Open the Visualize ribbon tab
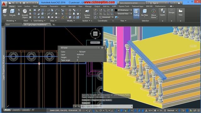This screenshot has width=201, height=113. pos(44,6)
